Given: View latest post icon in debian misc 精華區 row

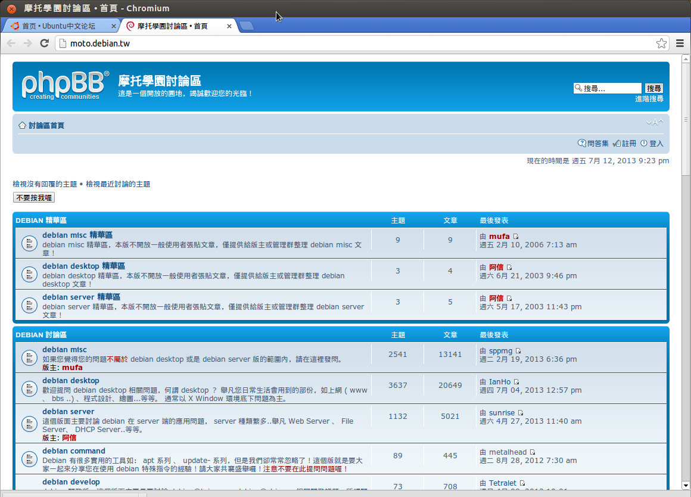Looking at the screenshot, I should (516, 237).
